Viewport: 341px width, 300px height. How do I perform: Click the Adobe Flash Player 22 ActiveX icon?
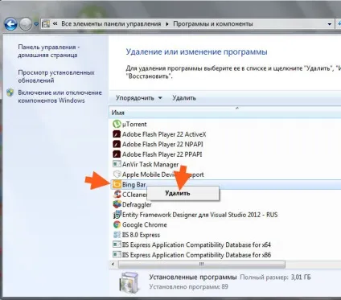117,134
